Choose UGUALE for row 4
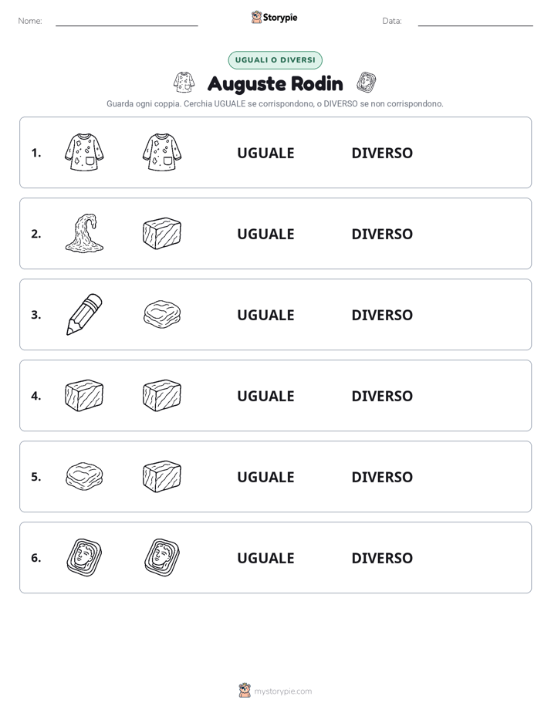Viewport: 551px width, 713px height. [265, 396]
